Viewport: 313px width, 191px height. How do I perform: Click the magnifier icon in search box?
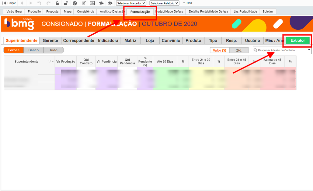(255, 50)
